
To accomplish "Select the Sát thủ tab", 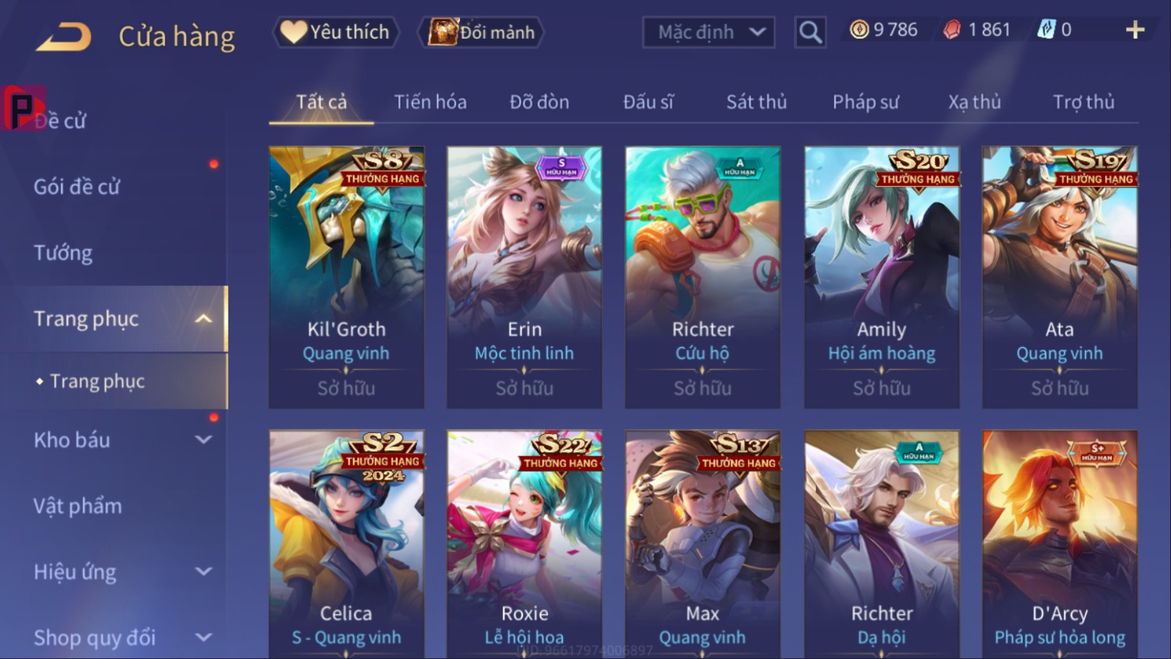I will pos(757,102).
